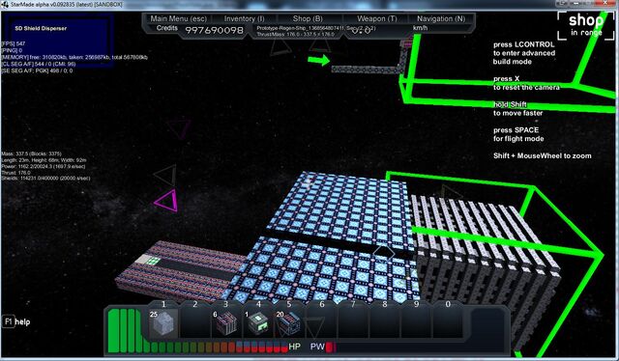
Task: Click the magenta triangle navigation marker
Action: 167,201
